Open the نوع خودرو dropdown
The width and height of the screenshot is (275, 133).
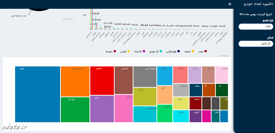(255, 27)
